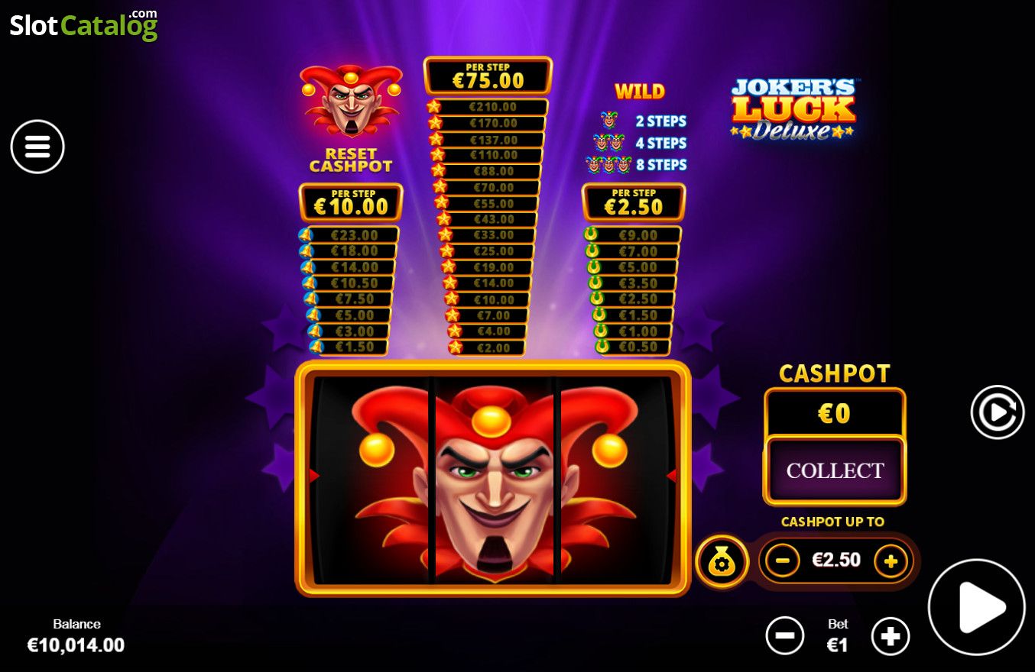Click the Joker's Luck Deluxe logo
Viewport: 1035px width, 672px height.
[793, 109]
